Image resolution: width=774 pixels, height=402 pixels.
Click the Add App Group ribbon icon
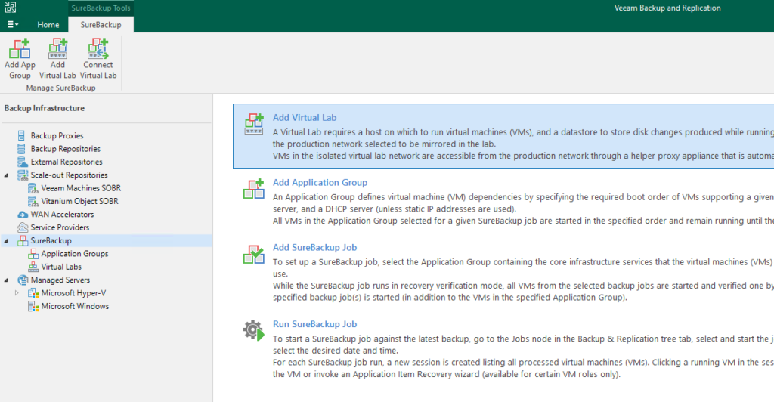[x=20, y=49]
